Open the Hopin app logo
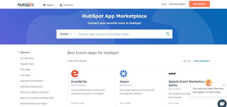 pyautogui.click(x=124, y=73)
